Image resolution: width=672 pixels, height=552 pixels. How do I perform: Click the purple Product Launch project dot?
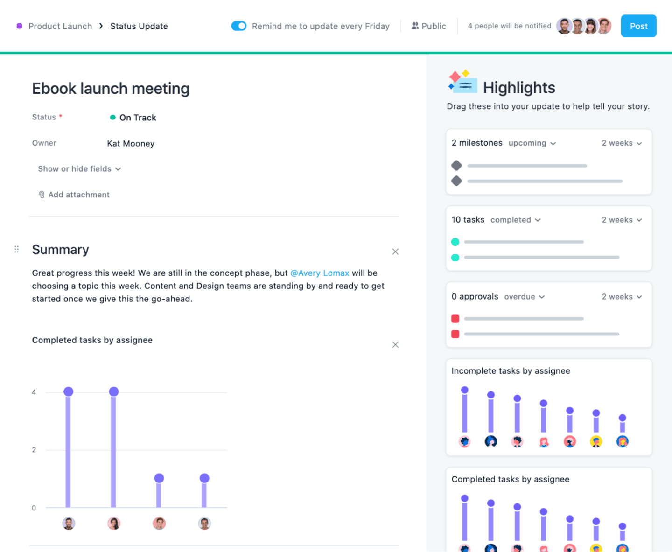20,26
